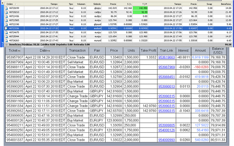The image size is (234, 146).
Task: Click the amount 540.0260
Action: [202, 140]
